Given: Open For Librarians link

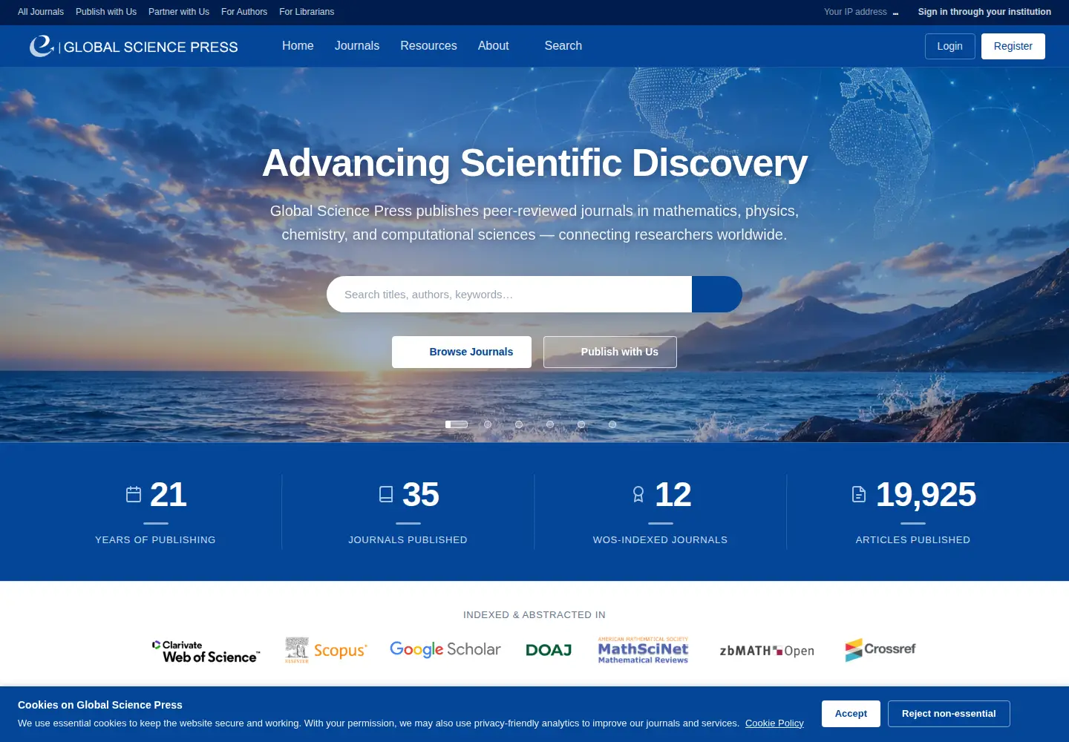Looking at the screenshot, I should pos(307,12).
